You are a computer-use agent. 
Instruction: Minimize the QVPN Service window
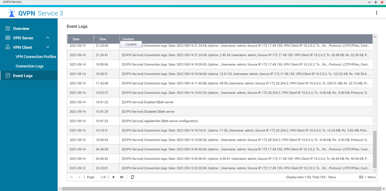(x=370, y=2)
